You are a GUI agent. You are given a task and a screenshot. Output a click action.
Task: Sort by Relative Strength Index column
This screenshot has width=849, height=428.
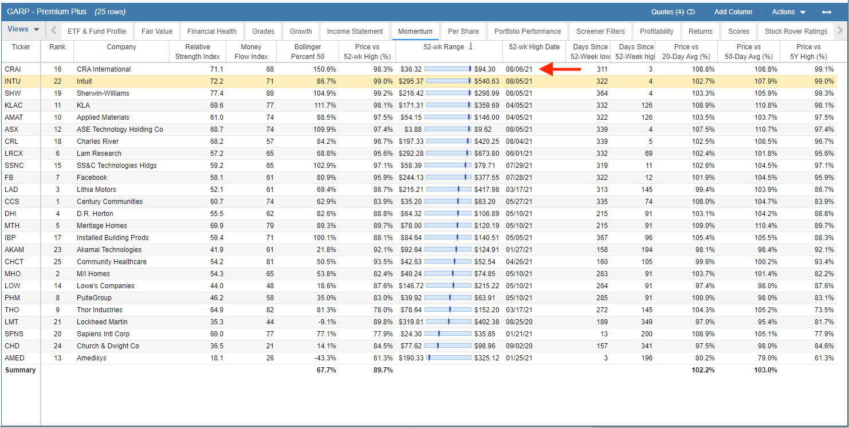coord(198,52)
